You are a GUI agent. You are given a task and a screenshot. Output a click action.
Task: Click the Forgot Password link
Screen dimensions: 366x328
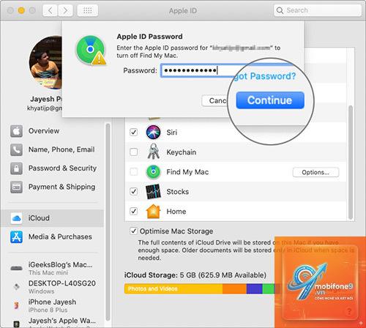pos(265,76)
